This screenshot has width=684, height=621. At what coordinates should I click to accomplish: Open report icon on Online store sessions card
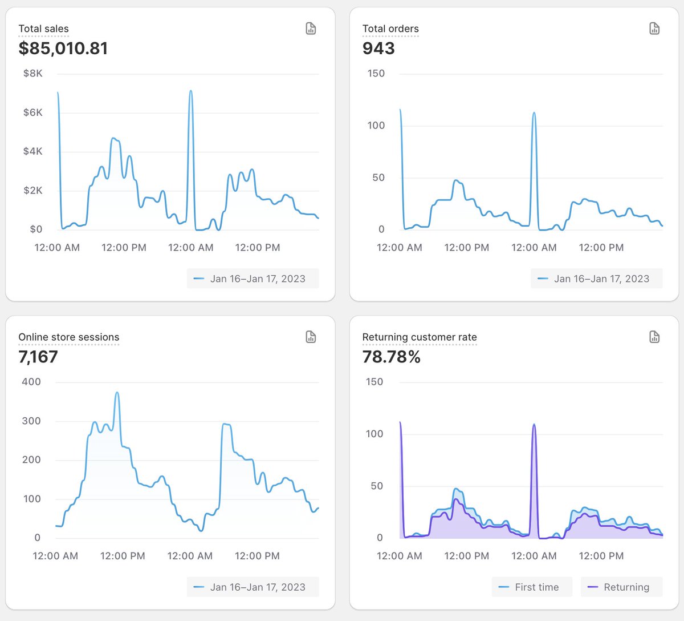(311, 337)
